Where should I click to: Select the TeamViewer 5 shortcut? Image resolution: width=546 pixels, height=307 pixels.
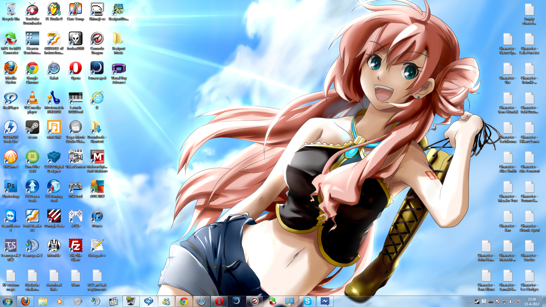pos(11,221)
